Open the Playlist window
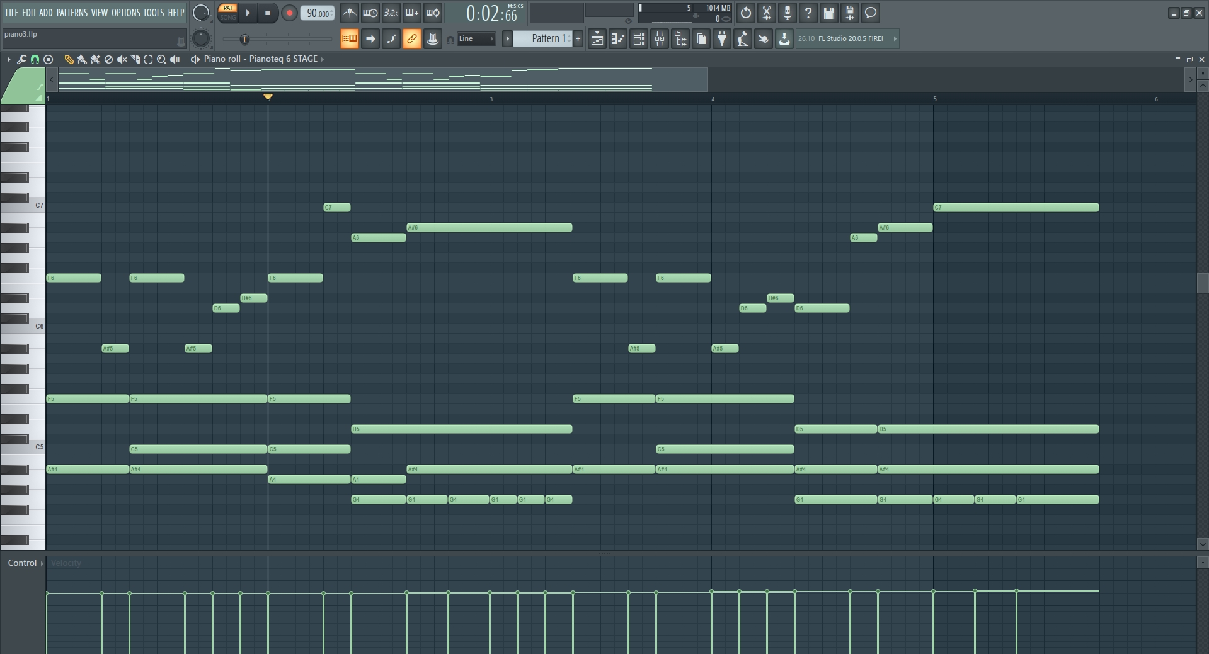This screenshot has height=654, width=1209. (x=597, y=39)
